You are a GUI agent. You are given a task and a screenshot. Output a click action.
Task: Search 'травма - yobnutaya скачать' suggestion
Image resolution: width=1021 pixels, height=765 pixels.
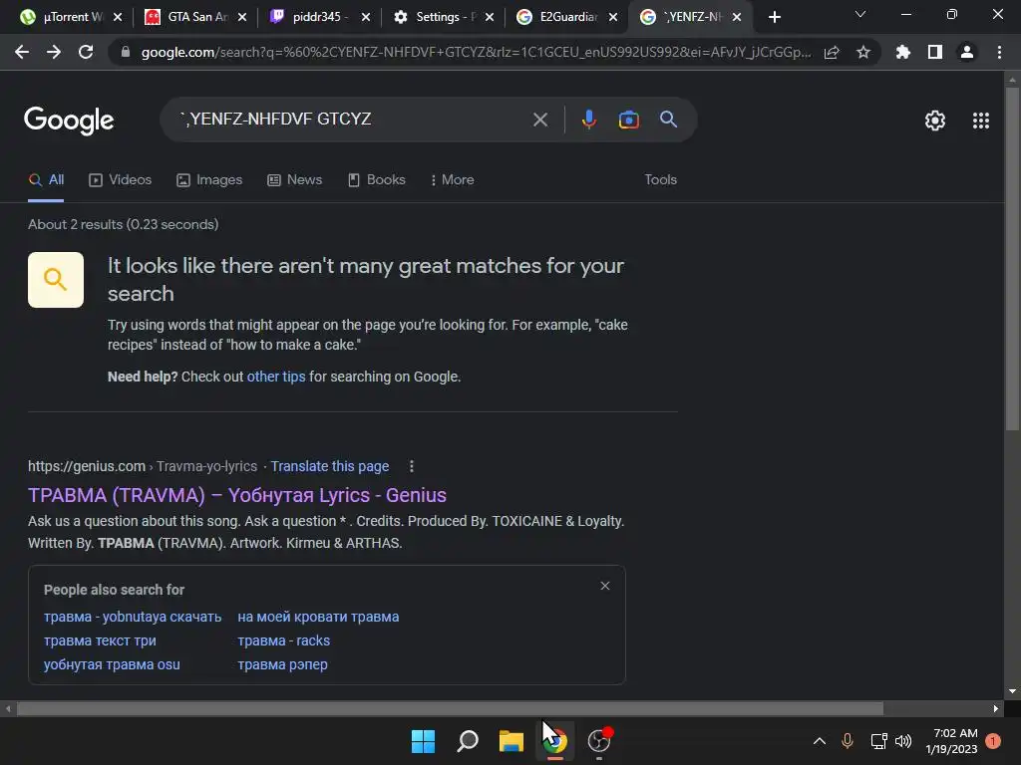[133, 617]
